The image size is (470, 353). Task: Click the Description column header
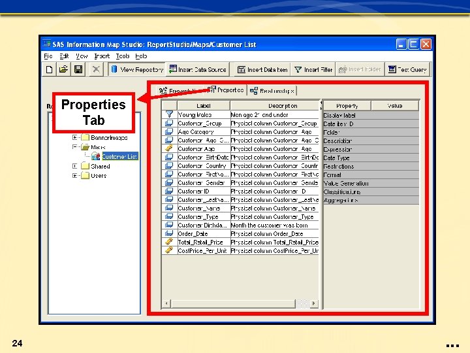pyautogui.click(x=275, y=106)
